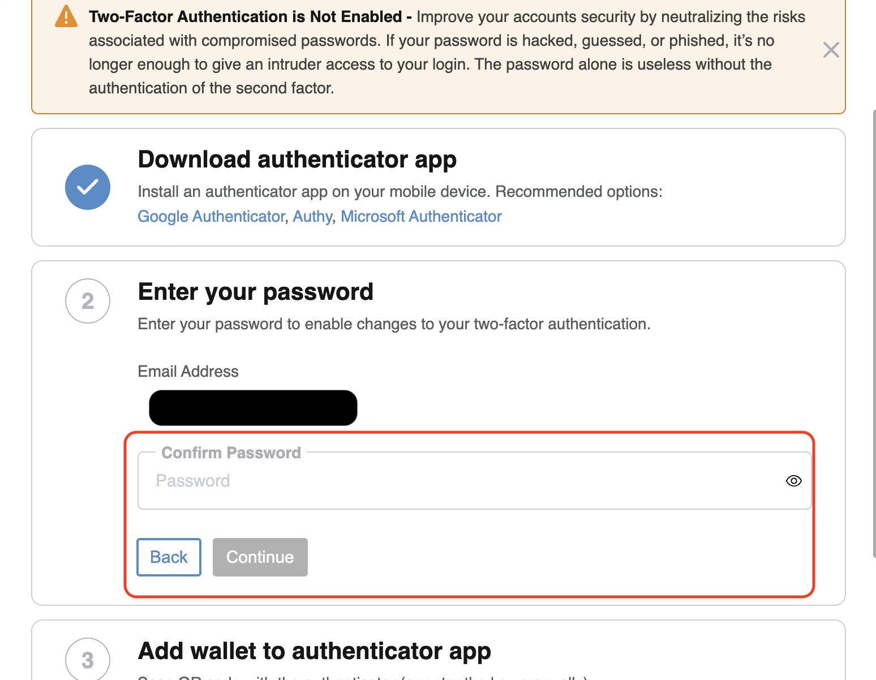Click the redacted email address field
This screenshot has width=876, height=680.
pos(253,408)
